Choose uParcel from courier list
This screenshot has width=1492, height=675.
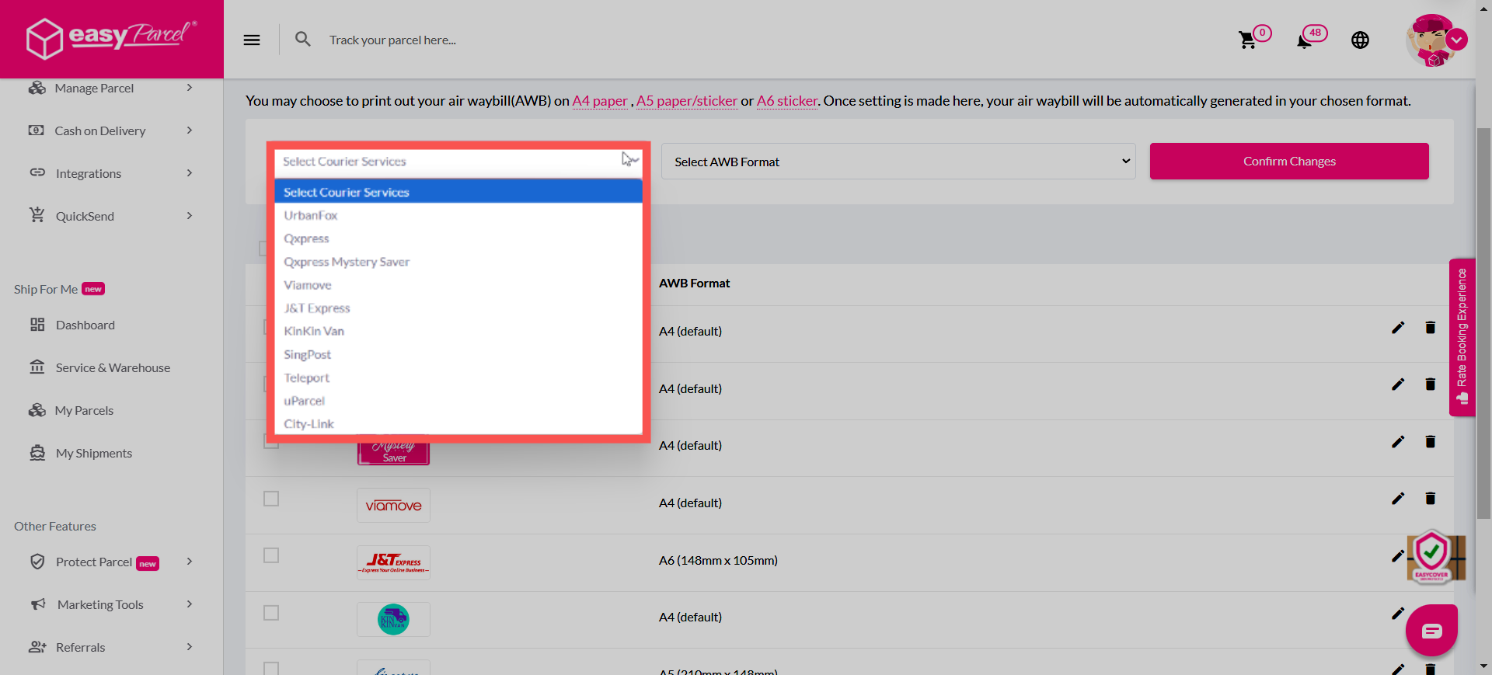pos(458,401)
